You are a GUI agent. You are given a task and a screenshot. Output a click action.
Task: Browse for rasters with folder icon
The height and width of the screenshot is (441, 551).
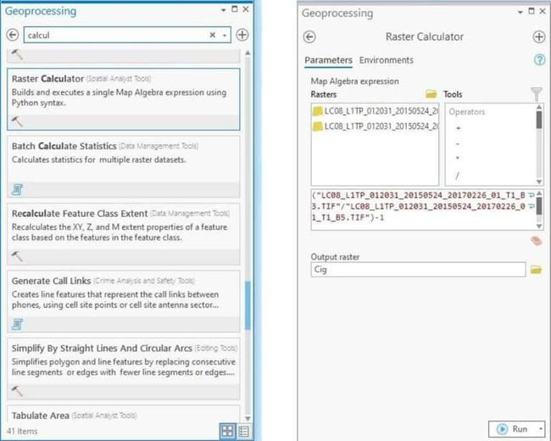431,94
